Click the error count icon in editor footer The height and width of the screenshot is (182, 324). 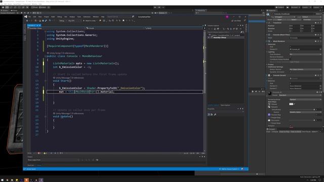39,153
